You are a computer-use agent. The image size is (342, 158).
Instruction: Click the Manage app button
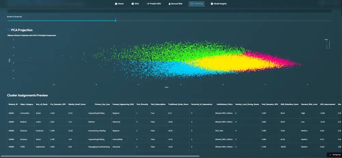click(334, 155)
